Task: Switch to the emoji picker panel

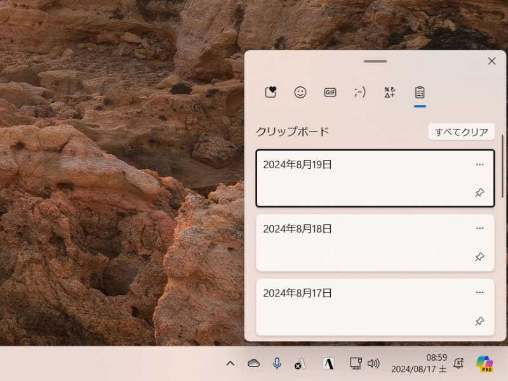Action: click(x=300, y=91)
